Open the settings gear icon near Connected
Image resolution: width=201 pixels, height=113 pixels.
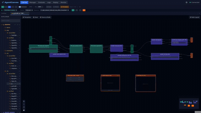[x=187, y=3]
